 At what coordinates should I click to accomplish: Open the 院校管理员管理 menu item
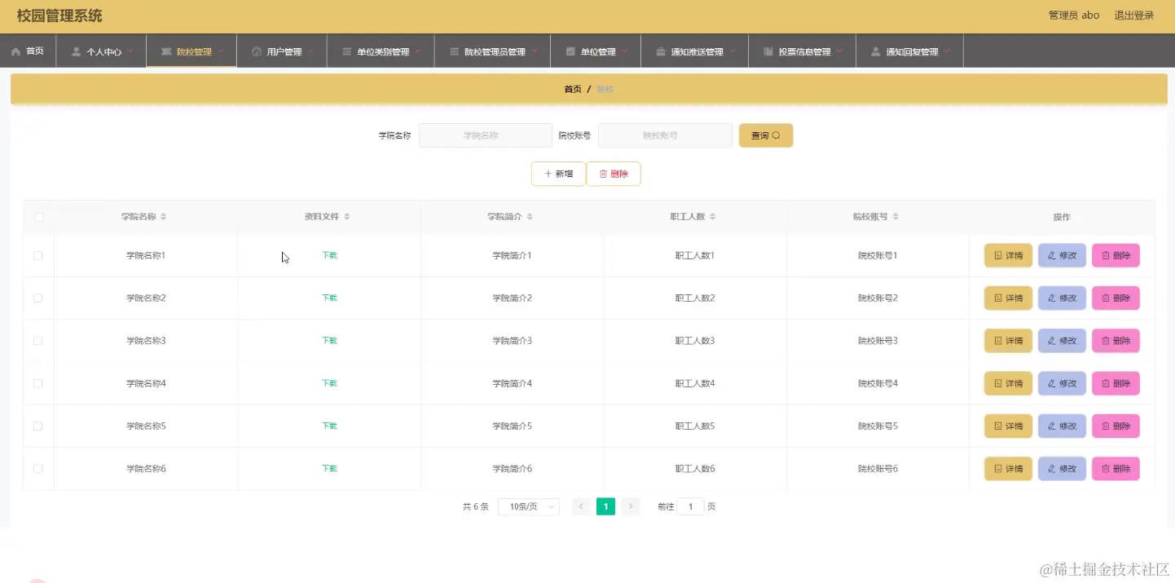click(x=493, y=51)
